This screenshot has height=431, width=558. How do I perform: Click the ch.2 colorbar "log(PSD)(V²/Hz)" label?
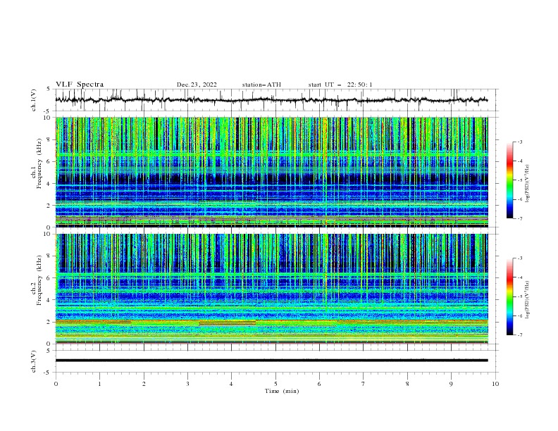coord(528,299)
